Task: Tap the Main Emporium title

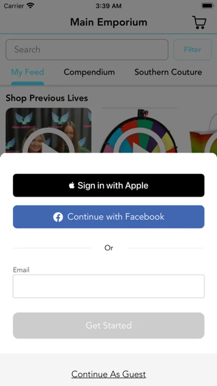Action: [109, 22]
